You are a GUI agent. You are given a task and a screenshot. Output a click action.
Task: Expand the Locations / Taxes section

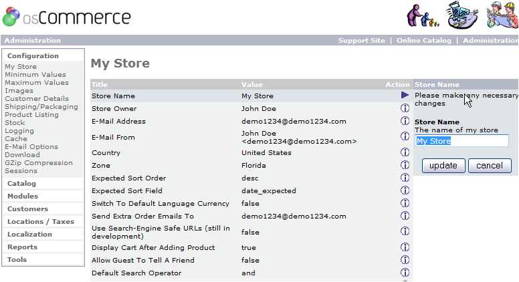[x=41, y=222]
